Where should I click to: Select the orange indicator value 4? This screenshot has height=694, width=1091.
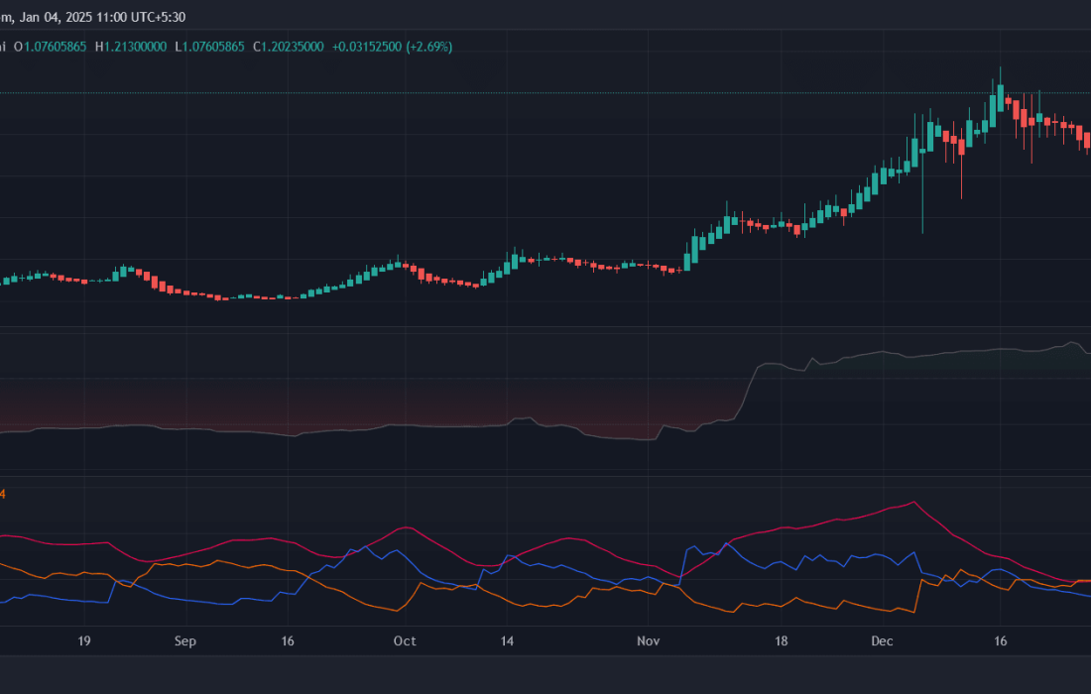(2, 494)
